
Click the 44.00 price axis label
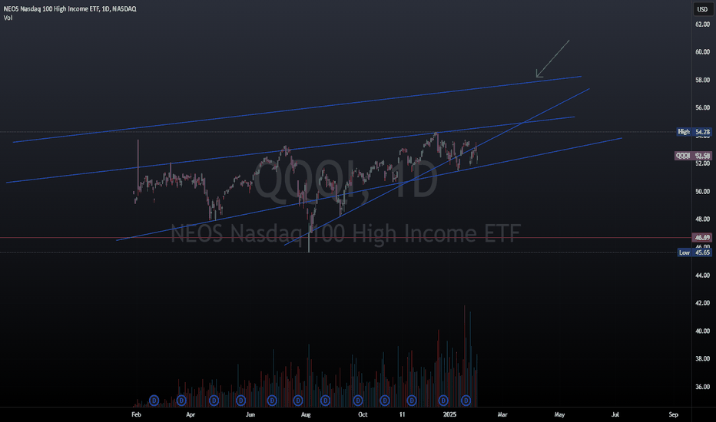point(702,275)
